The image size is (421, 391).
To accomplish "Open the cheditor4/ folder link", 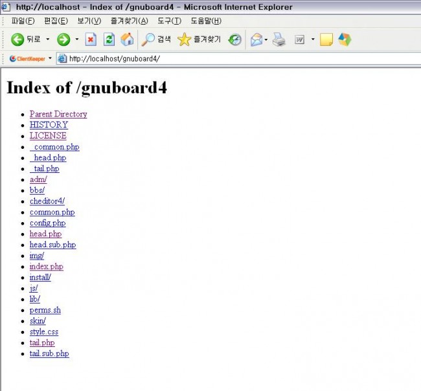I will (x=47, y=201).
